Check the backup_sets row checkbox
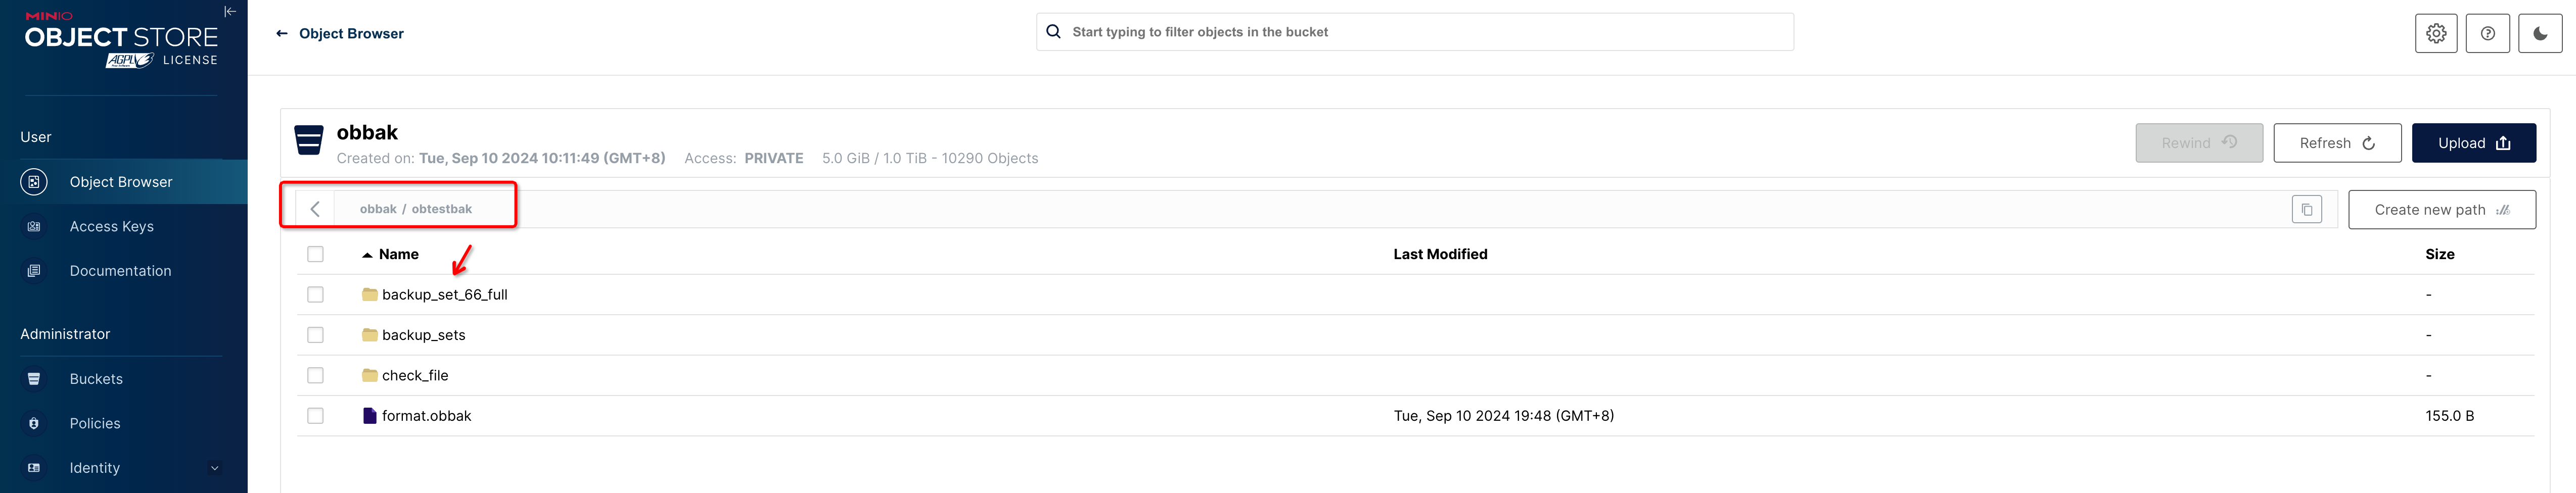 316,335
